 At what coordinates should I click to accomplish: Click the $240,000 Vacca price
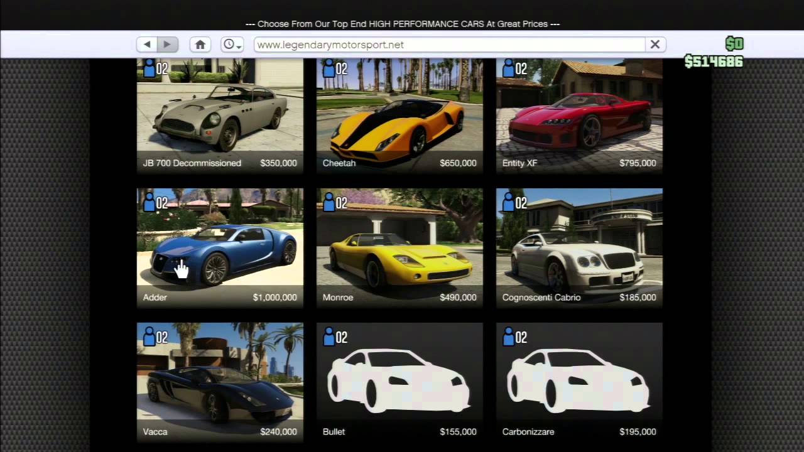point(278,432)
